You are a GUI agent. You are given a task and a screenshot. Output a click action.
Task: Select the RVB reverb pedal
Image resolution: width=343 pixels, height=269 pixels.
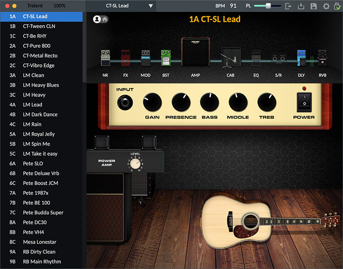point(322,58)
